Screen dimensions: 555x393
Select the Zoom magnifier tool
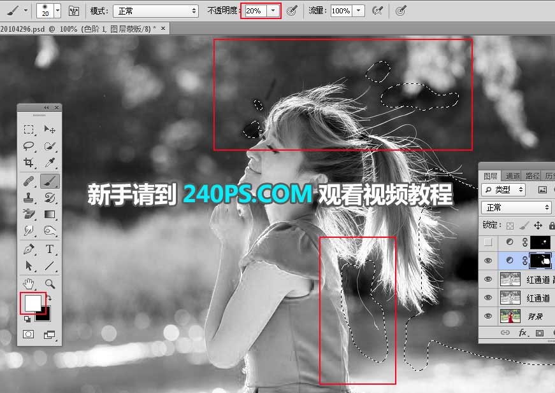click(x=50, y=284)
